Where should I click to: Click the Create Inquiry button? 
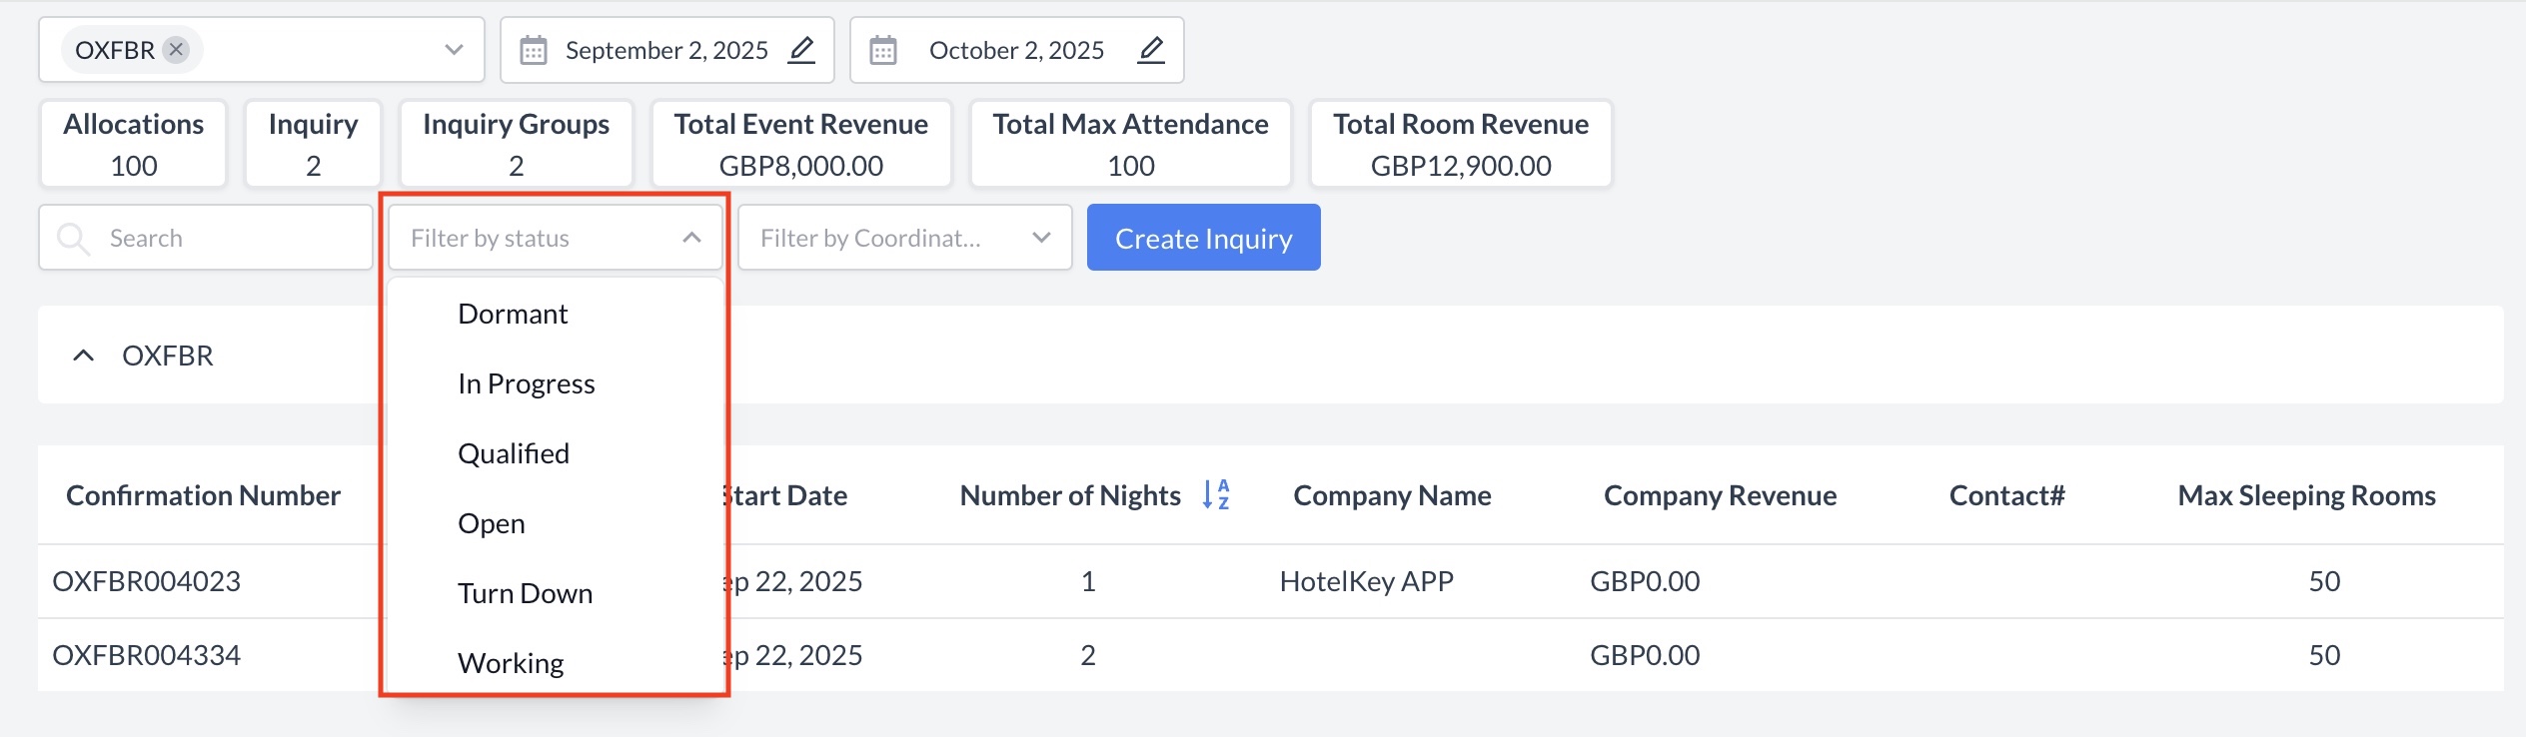click(x=1203, y=238)
